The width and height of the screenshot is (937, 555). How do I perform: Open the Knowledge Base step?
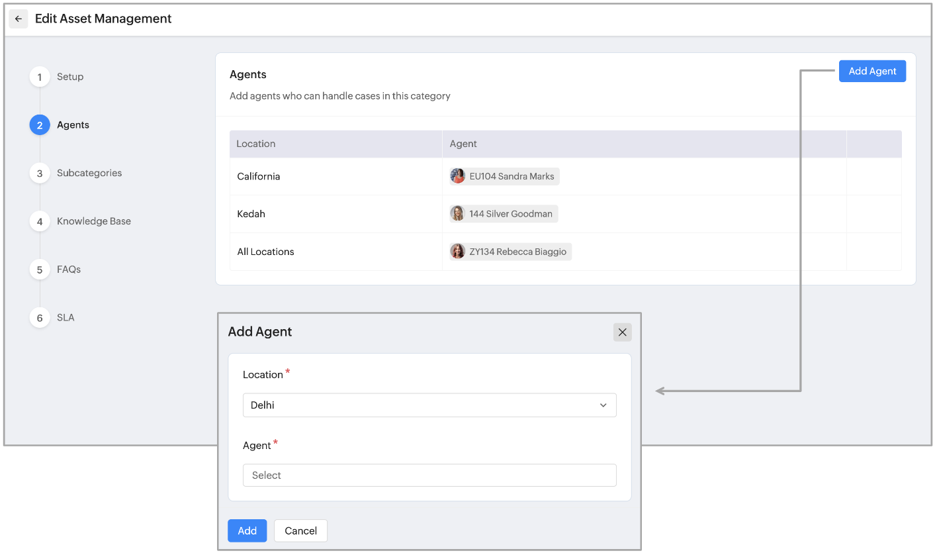point(93,221)
